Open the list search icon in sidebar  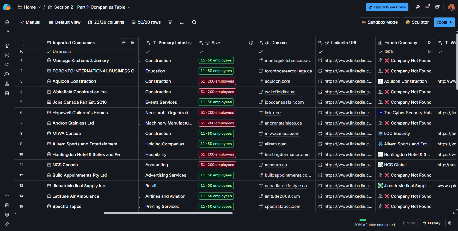click(7, 31)
